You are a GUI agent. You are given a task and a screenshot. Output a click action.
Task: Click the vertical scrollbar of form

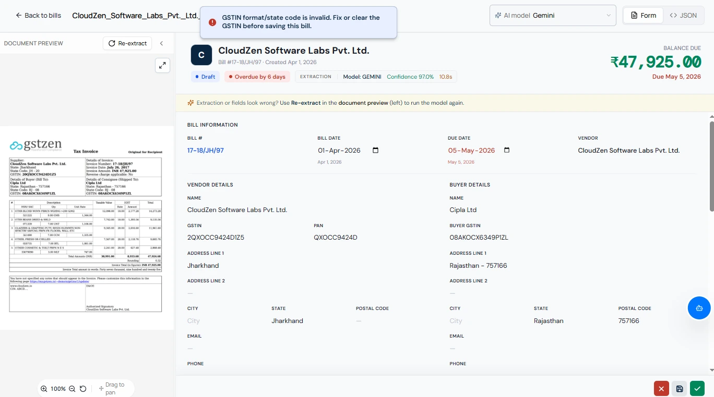pyautogui.click(x=711, y=166)
